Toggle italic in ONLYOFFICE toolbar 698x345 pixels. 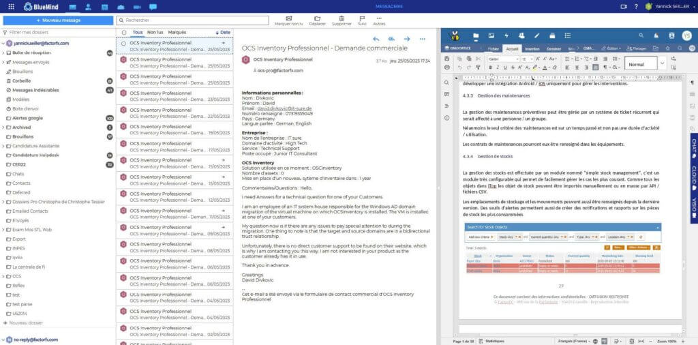pyautogui.click(x=498, y=67)
